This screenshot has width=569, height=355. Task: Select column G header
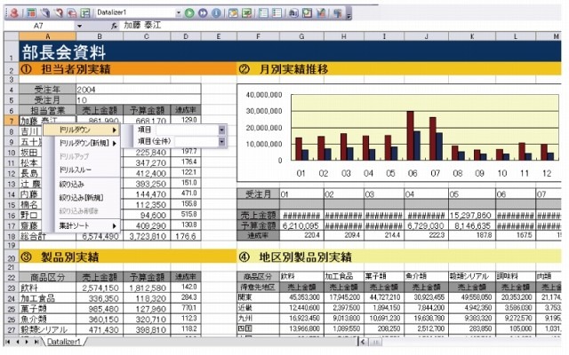(302, 36)
